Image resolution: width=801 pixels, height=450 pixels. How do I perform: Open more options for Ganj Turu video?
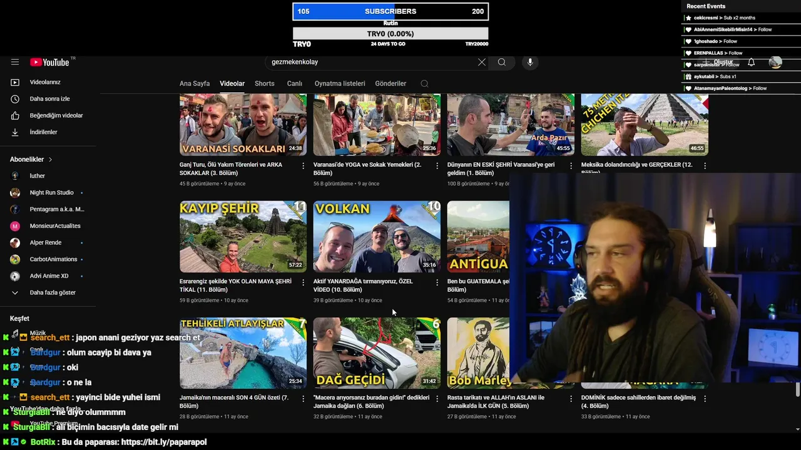(303, 166)
